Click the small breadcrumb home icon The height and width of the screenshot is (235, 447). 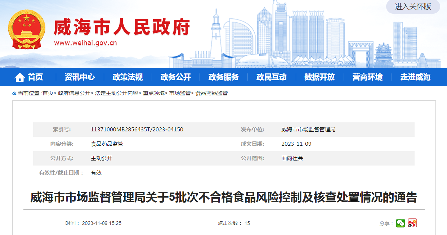tap(14, 93)
